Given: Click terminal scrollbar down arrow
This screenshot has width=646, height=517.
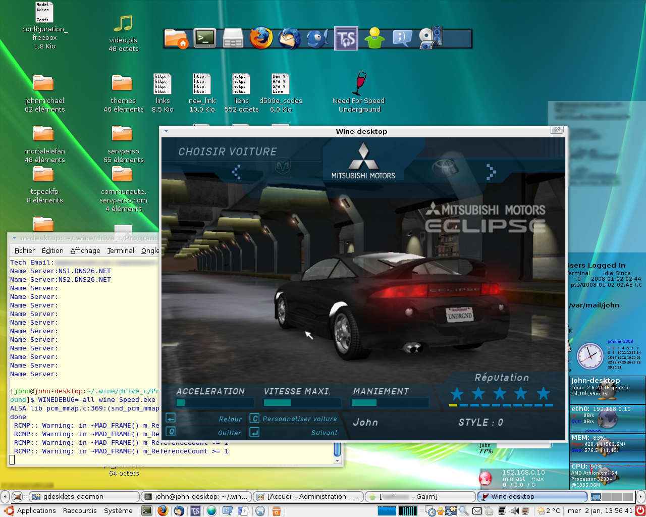Looking at the screenshot, I should click(338, 460).
